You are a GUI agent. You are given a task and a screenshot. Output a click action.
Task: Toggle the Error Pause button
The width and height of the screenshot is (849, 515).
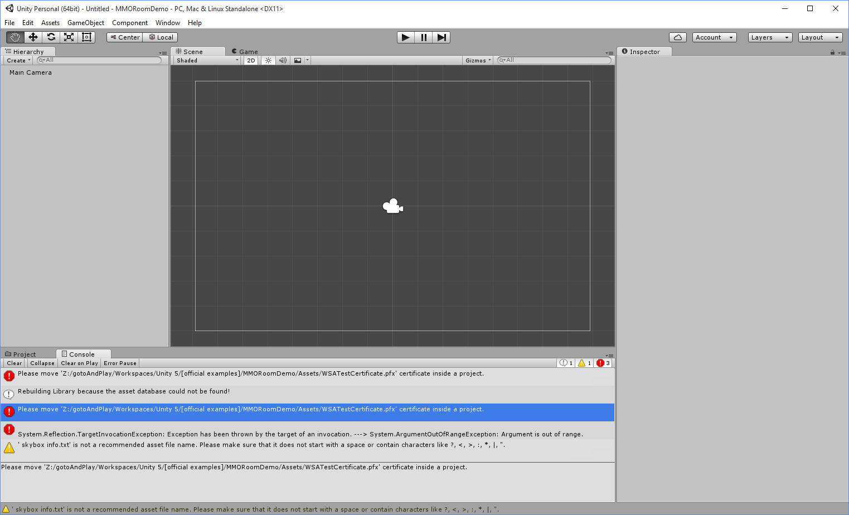(x=120, y=363)
